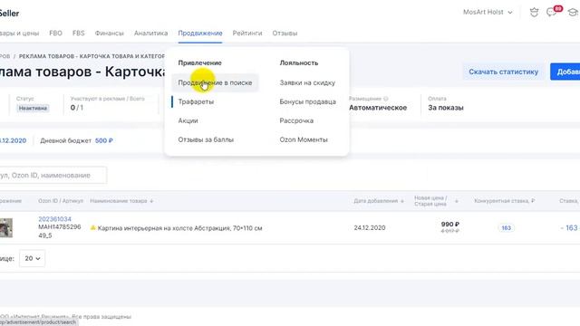The image size is (580, 326).
Task: Open the FBO tab
Action: tap(55, 33)
